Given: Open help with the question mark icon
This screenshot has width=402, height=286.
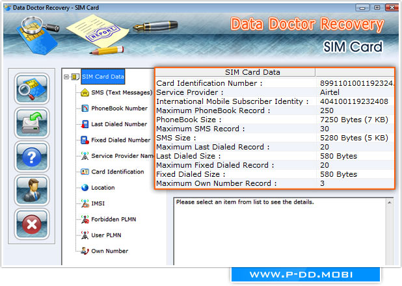Looking at the screenshot, I should click(31, 157).
